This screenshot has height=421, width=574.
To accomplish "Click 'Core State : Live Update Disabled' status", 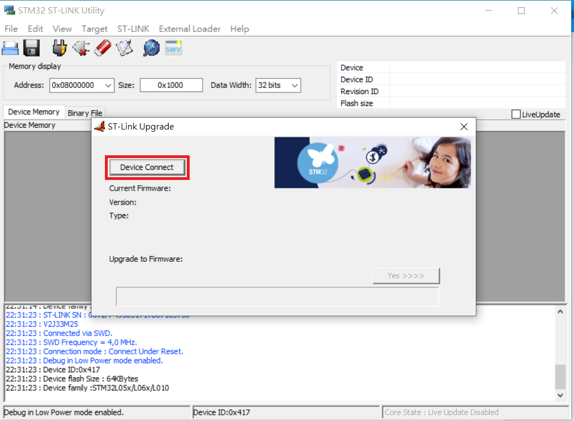I will (442, 412).
